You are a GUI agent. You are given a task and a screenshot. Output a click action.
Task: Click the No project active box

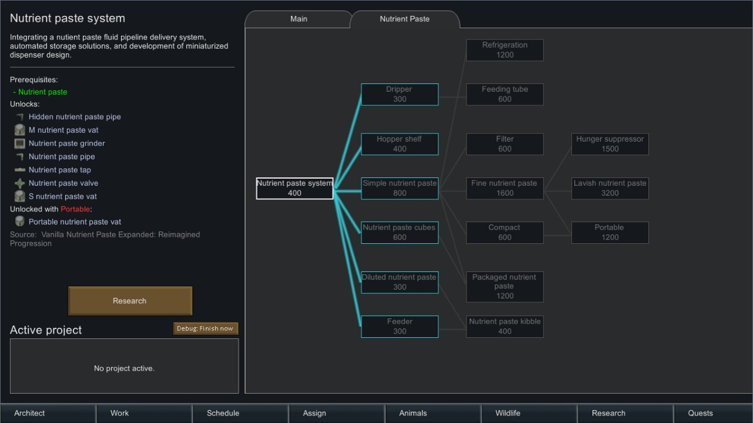tap(124, 366)
